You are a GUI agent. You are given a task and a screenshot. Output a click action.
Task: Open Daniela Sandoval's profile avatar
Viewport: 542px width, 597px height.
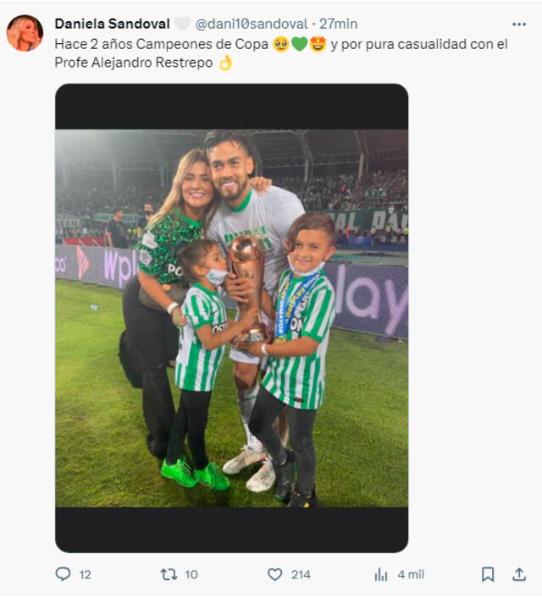tap(25, 33)
